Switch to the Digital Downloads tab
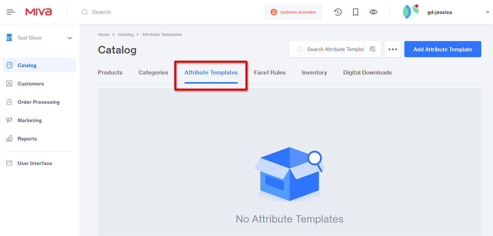493x236 pixels. (x=367, y=73)
